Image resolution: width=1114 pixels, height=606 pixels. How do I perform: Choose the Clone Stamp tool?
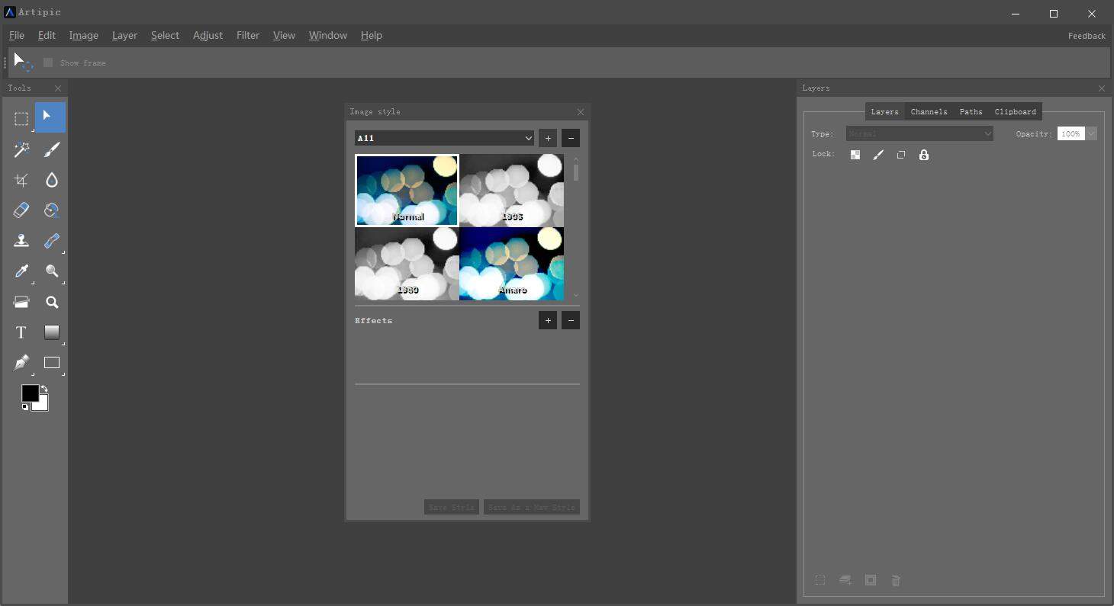pos(21,241)
